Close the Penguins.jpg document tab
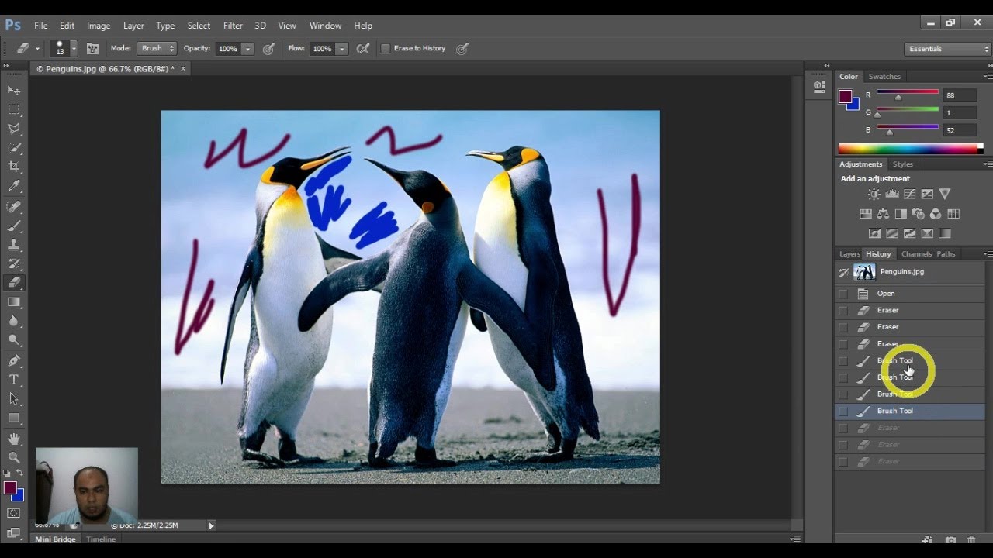This screenshot has width=993, height=558. 183,69
